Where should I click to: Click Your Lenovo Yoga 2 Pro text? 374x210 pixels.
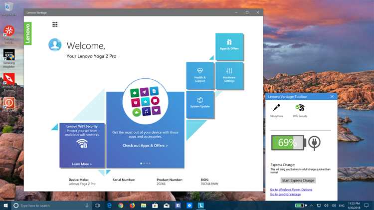pos(91,56)
